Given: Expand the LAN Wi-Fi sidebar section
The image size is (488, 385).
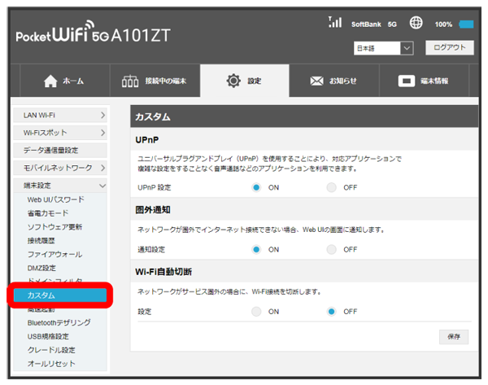Looking at the screenshot, I should pyautogui.click(x=61, y=116).
